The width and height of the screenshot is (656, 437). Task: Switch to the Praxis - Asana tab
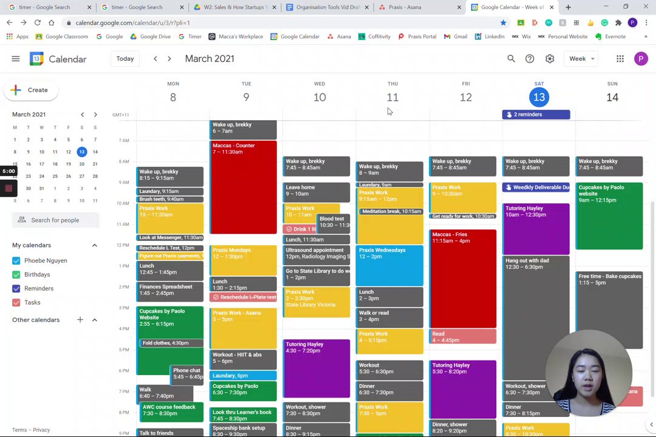point(420,7)
